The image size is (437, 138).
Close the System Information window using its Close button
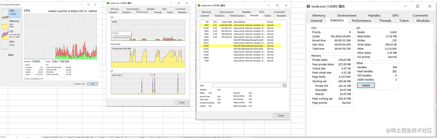[92, 84]
